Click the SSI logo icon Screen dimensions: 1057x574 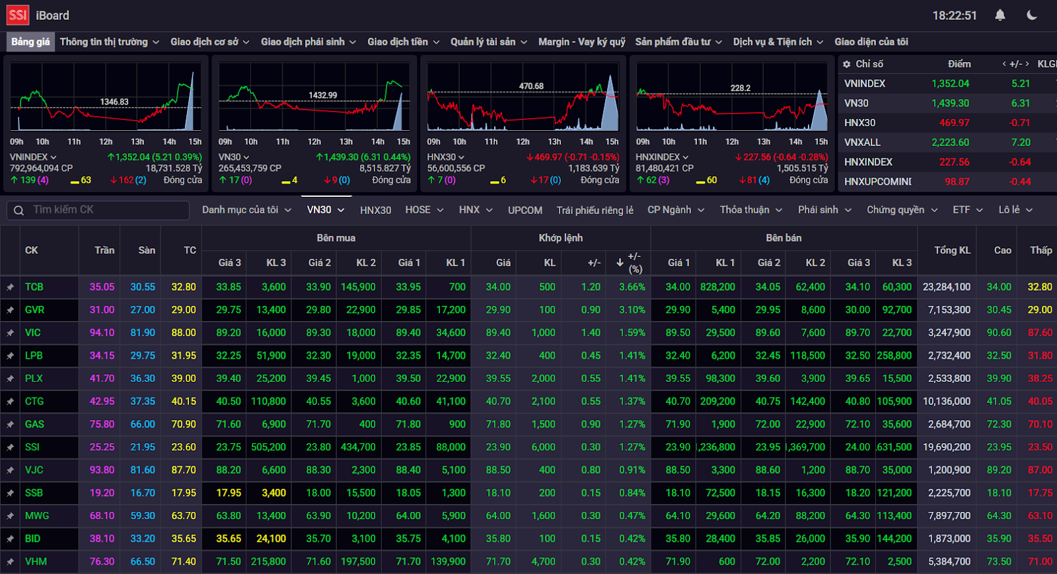18,15
